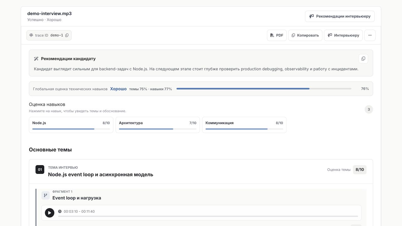Screen dimensions: 402x226
Task: Click the branch icon next to Фрагмент 1
Action: (46, 195)
